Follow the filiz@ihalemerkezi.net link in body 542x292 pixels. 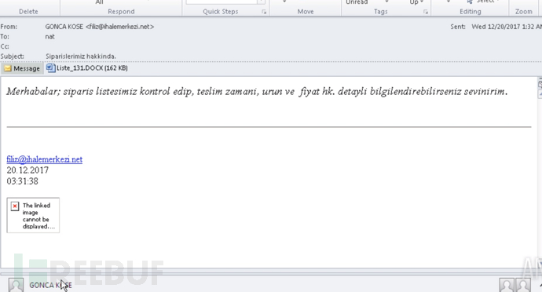pos(45,159)
